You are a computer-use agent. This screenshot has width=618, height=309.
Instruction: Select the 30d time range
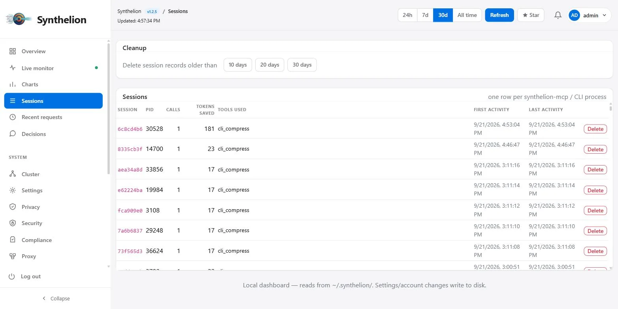pos(443,15)
